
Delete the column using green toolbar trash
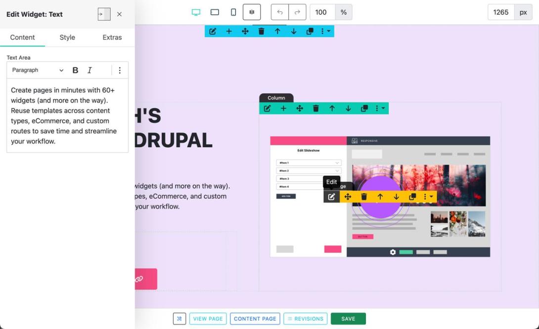coord(316,108)
